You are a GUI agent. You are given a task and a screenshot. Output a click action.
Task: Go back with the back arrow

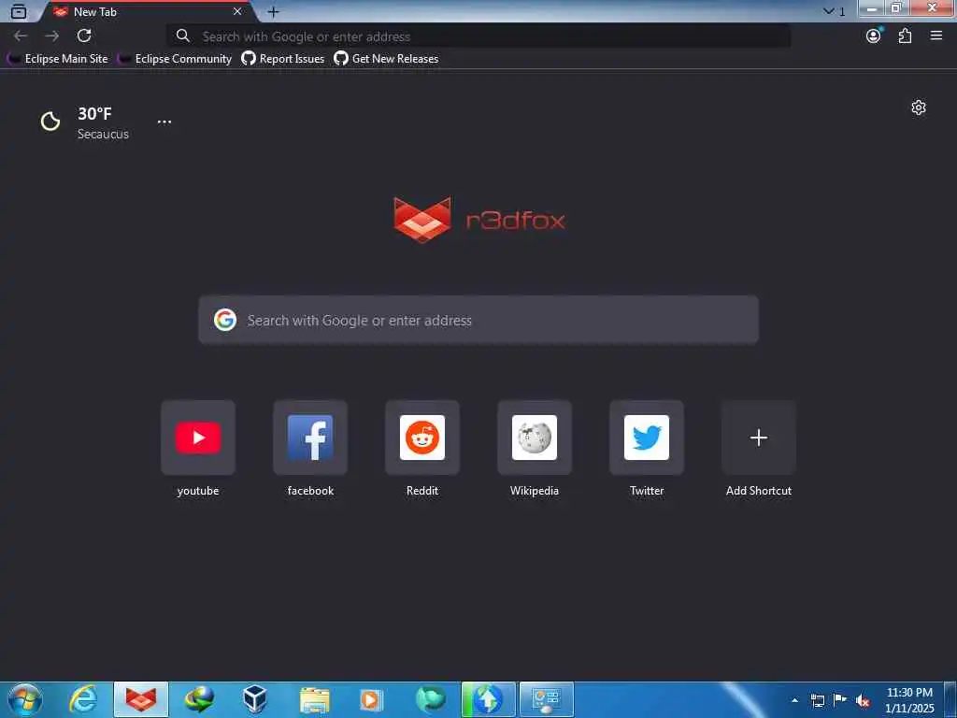[x=21, y=36]
